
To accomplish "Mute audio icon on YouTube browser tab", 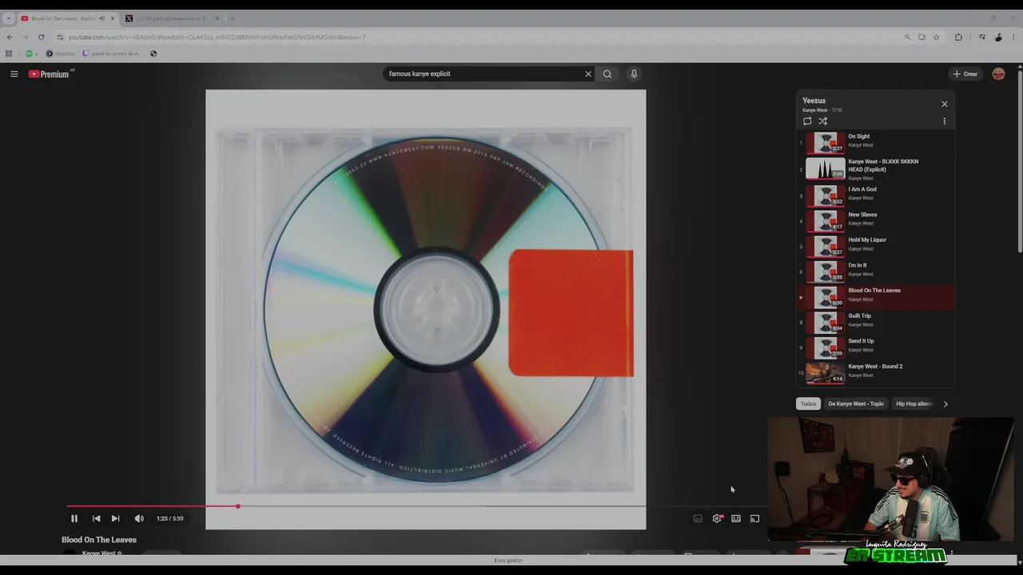I will (102, 18).
